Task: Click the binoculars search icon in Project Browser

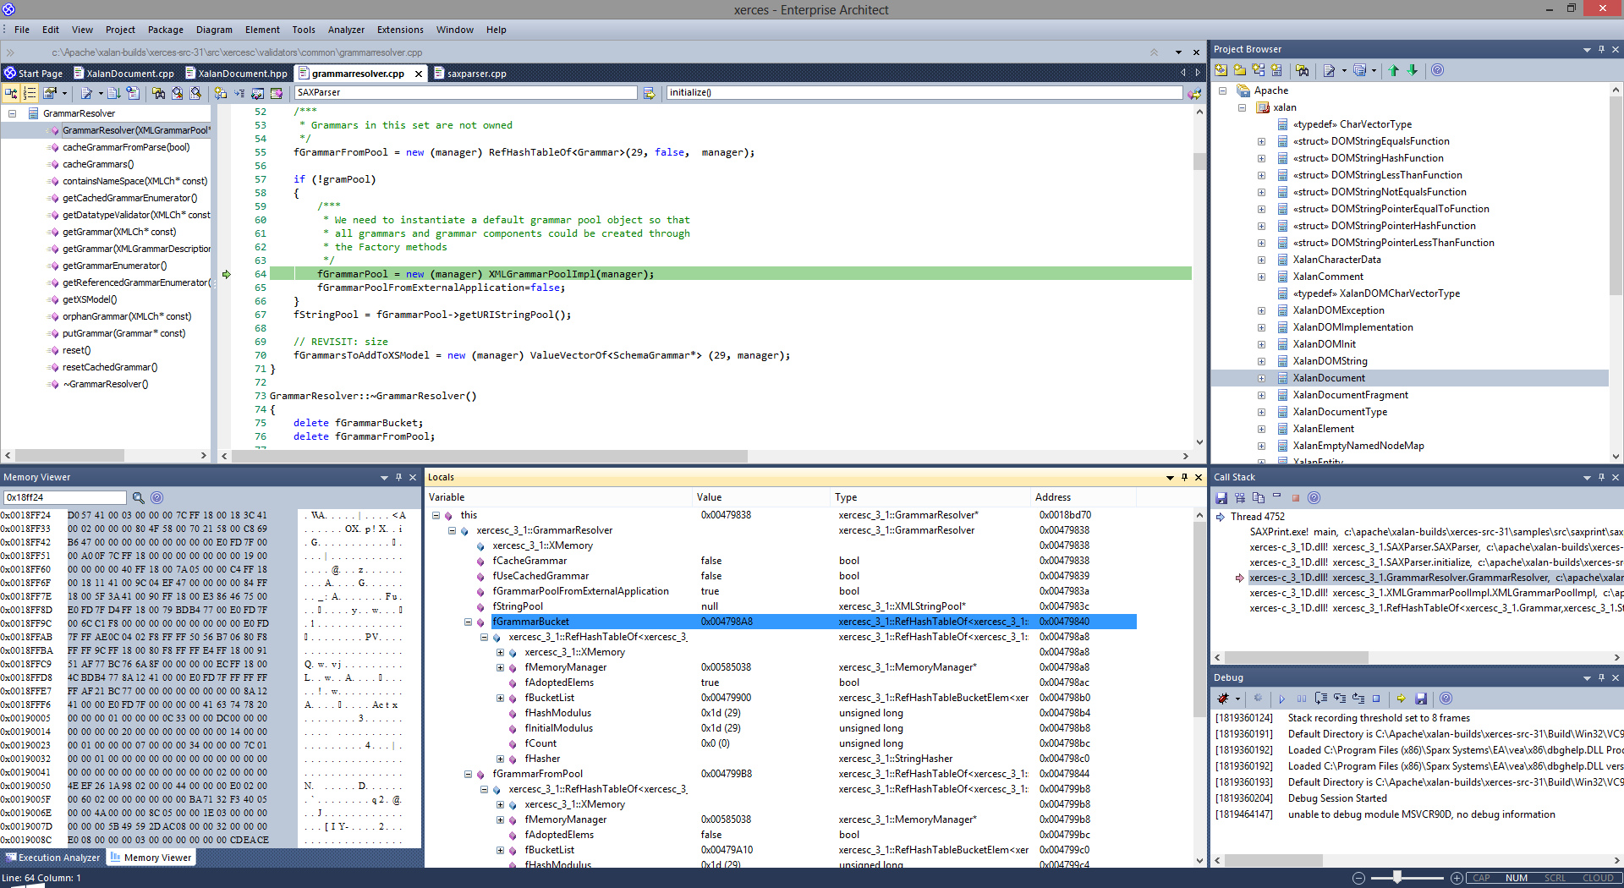Action: pyautogui.click(x=1302, y=71)
